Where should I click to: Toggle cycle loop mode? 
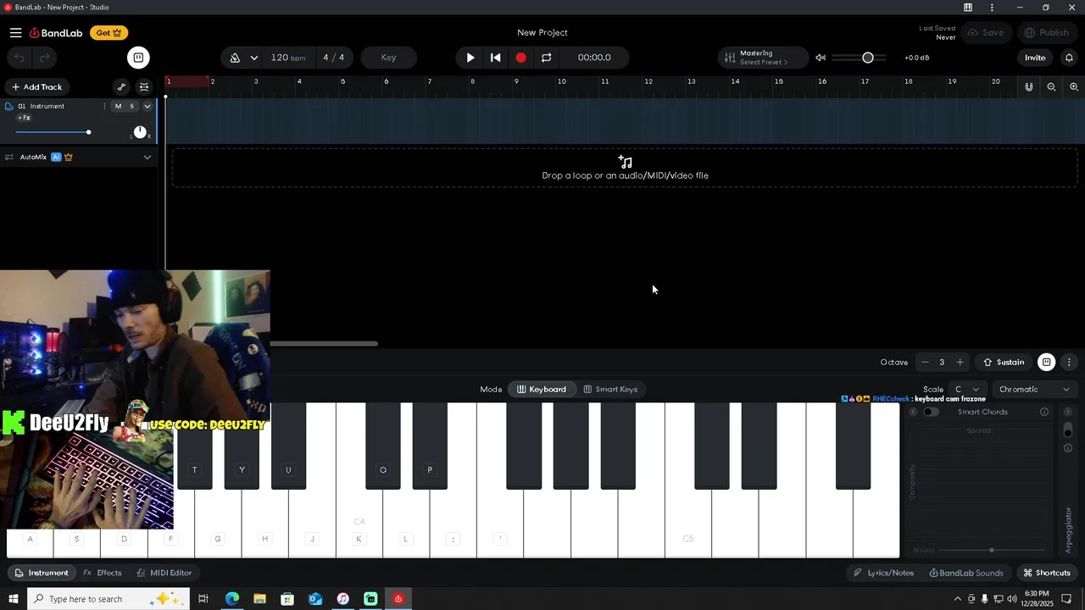546,58
